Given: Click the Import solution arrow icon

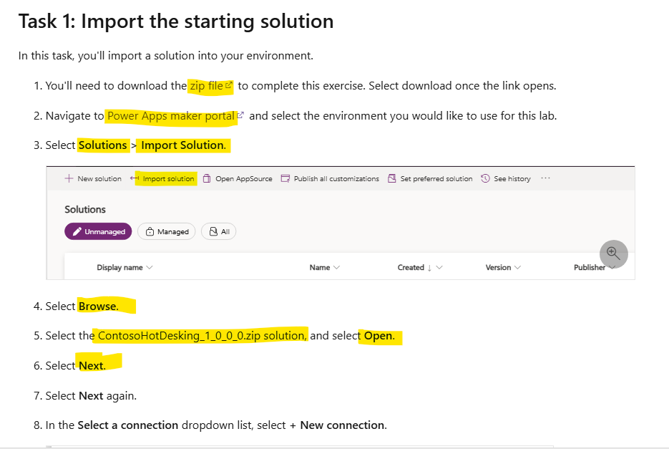Looking at the screenshot, I should (135, 178).
